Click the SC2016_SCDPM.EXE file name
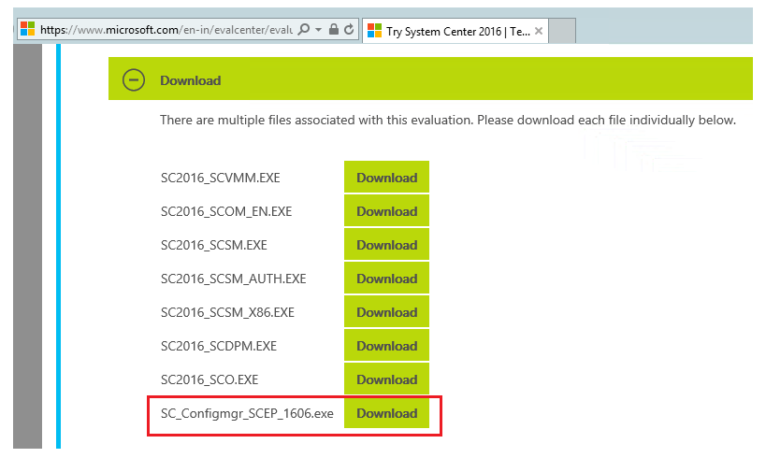This screenshot has width=766, height=458. tap(219, 346)
